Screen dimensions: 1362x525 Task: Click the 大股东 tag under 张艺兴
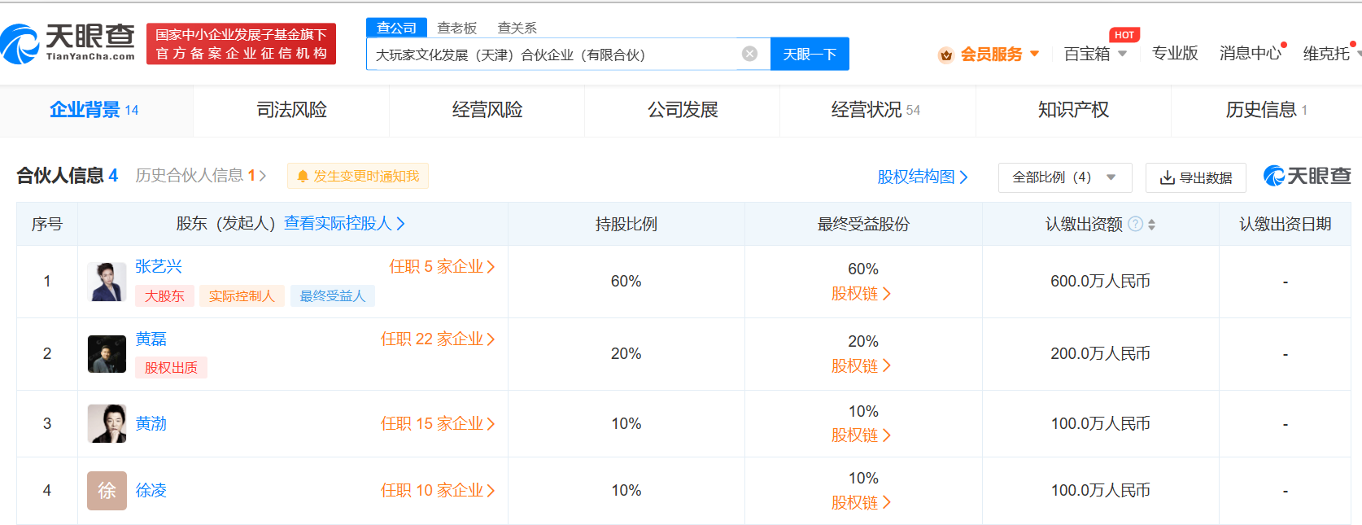[x=165, y=296]
